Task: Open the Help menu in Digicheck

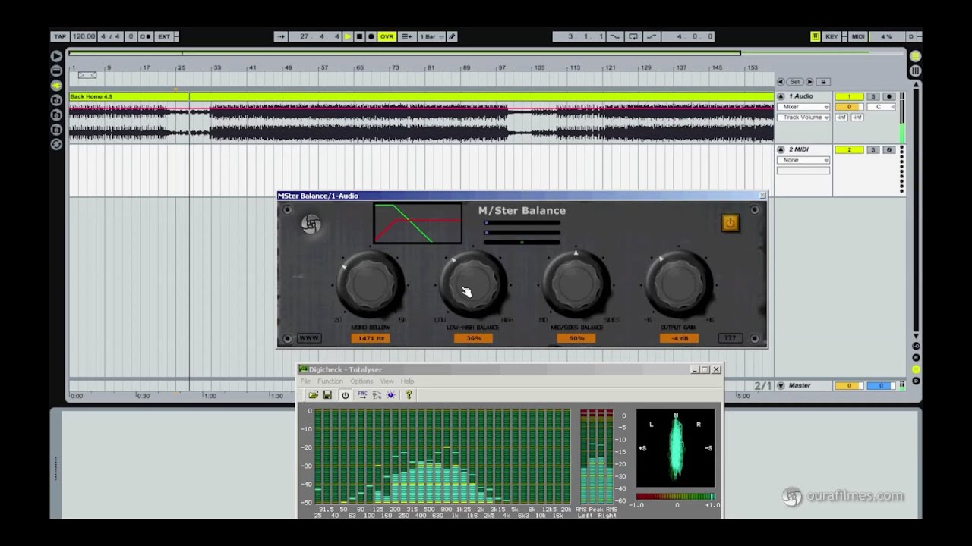Action: coord(408,381)
